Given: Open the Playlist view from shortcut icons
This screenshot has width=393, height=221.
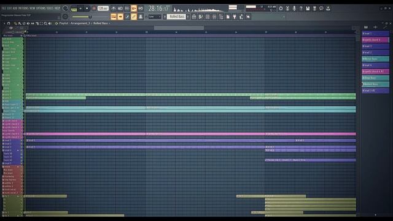Looking at the screenshot, I should click(194, 17).
